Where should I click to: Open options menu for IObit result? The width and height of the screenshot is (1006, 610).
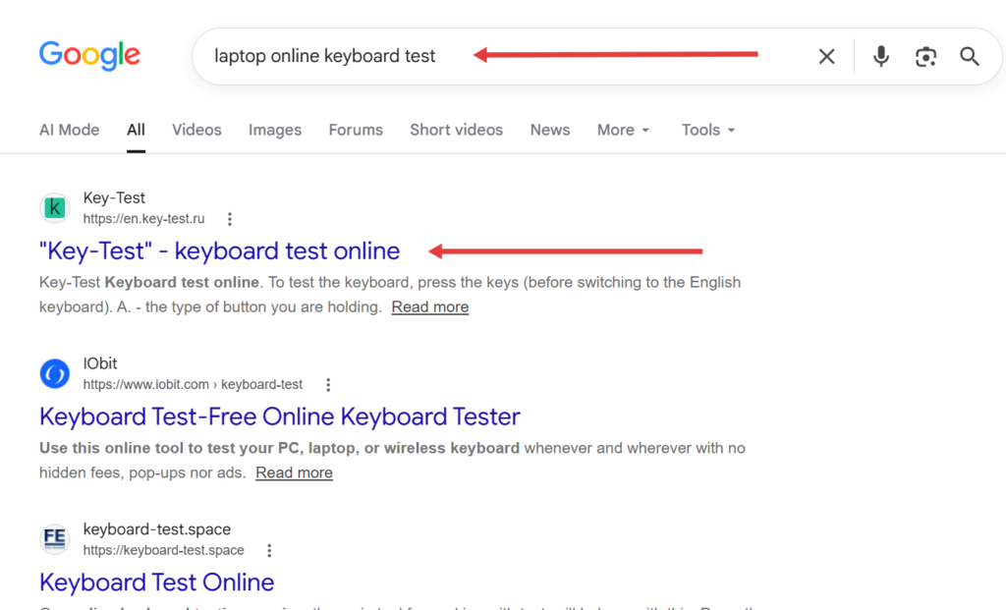pos(328,385)
